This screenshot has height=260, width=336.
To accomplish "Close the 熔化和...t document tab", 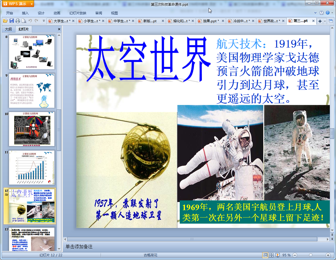I will point(193,21).
